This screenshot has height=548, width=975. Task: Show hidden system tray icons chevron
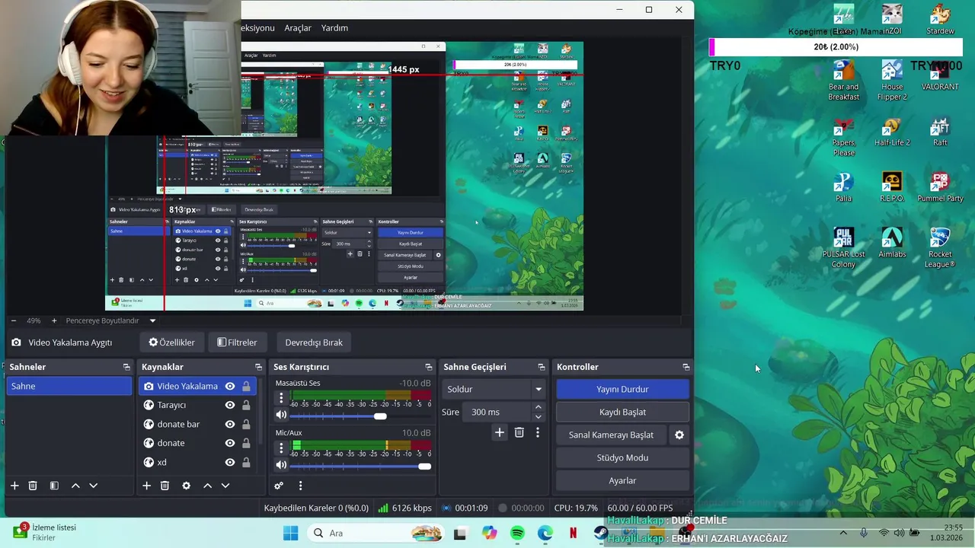[843, 533]
